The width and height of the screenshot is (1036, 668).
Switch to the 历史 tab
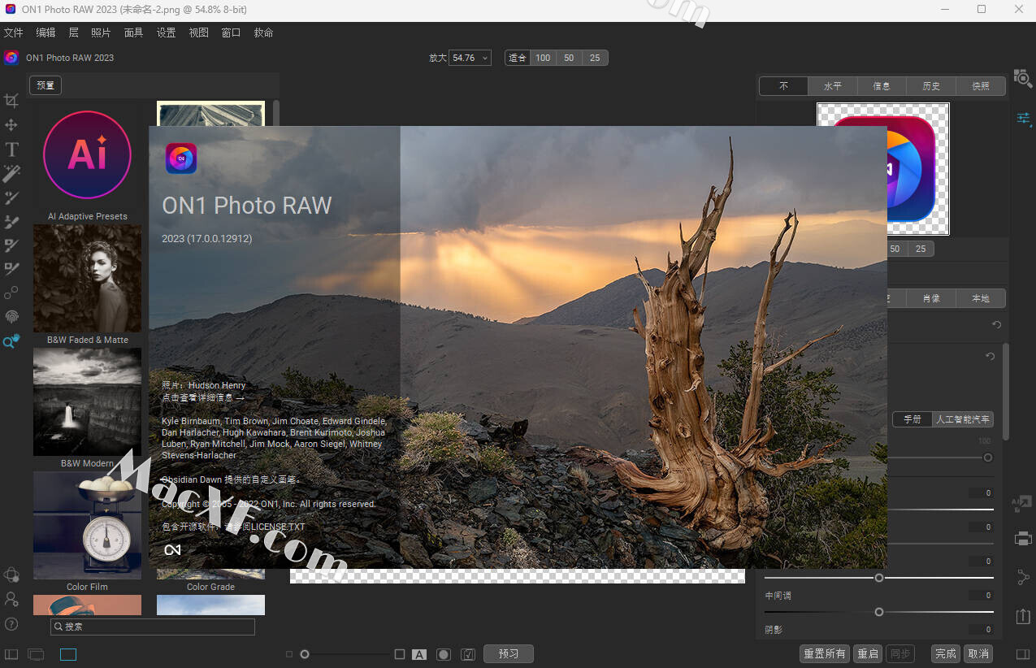pyautogui.click(x=931, y=86)
